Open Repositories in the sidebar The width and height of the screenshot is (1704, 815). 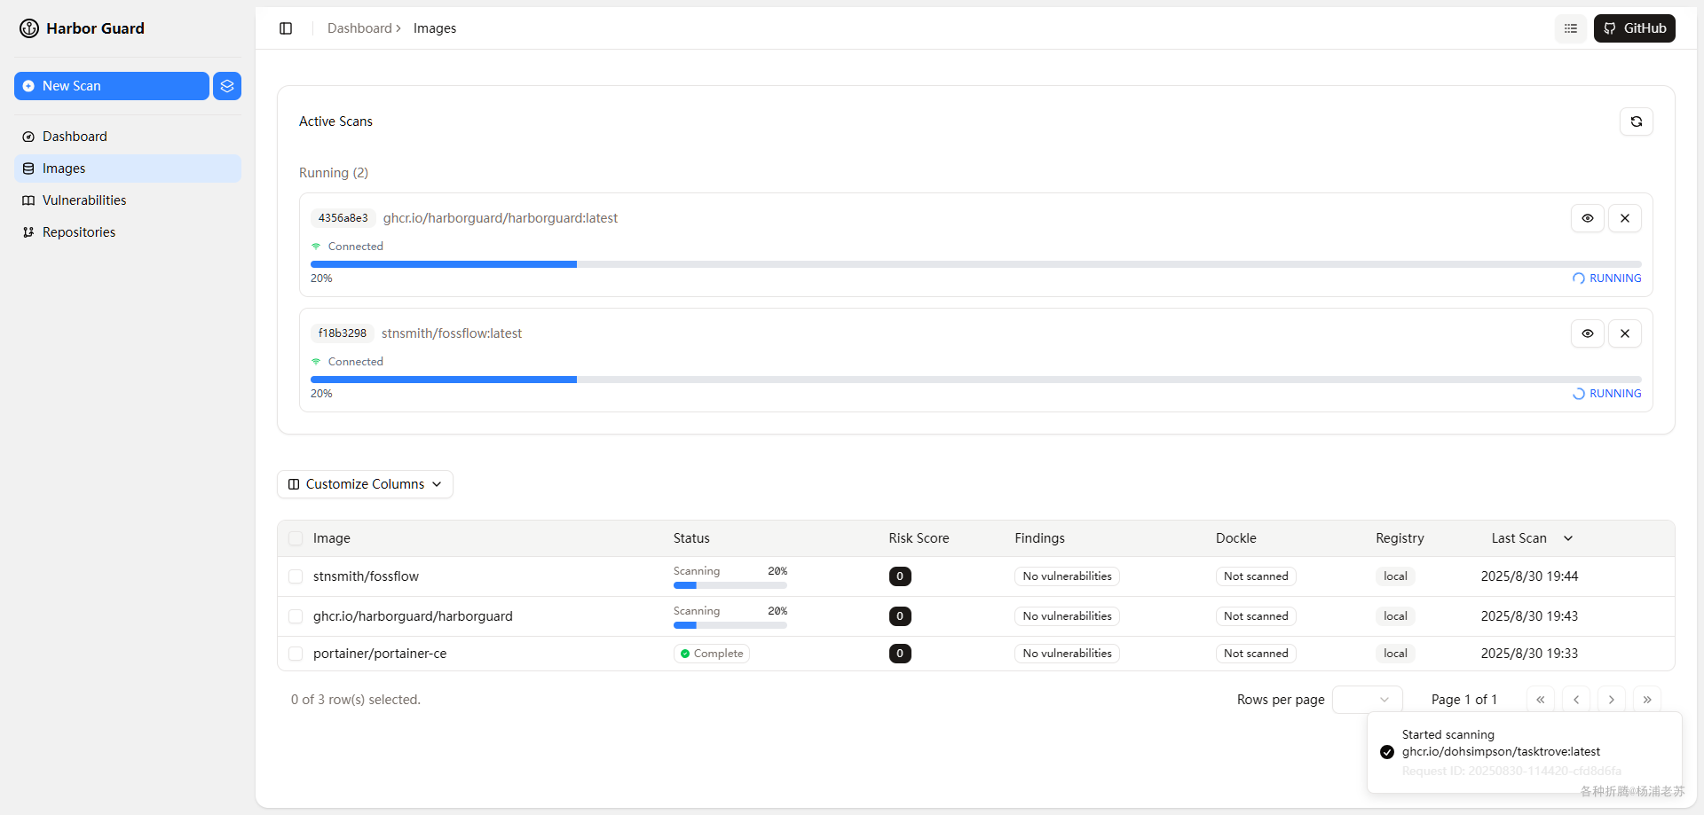tap(128, 232)
